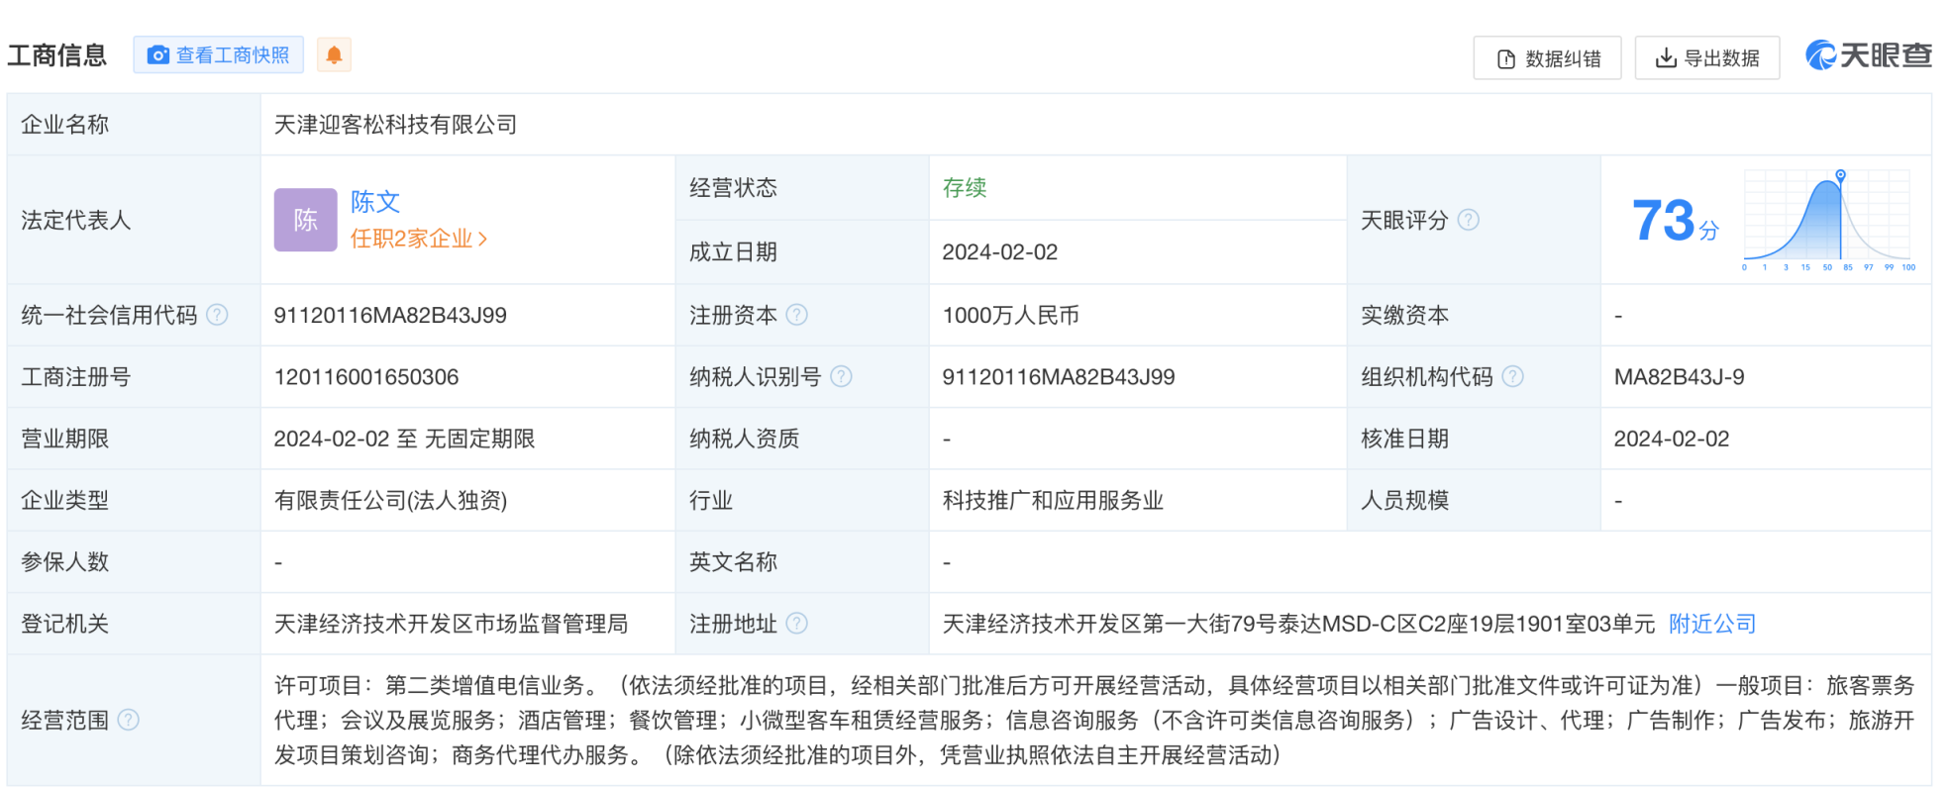The width and height of the screenshot is (1950, 788).
Task: Click help icon next to 经营范围
Action: (x=129, y=720)
